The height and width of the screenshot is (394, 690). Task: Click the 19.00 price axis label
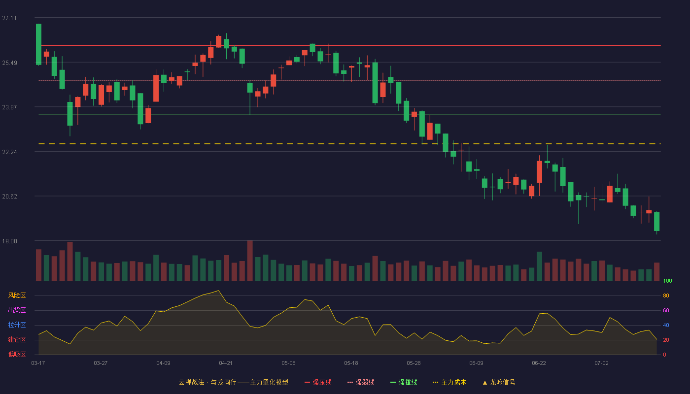tap(9, 241)
